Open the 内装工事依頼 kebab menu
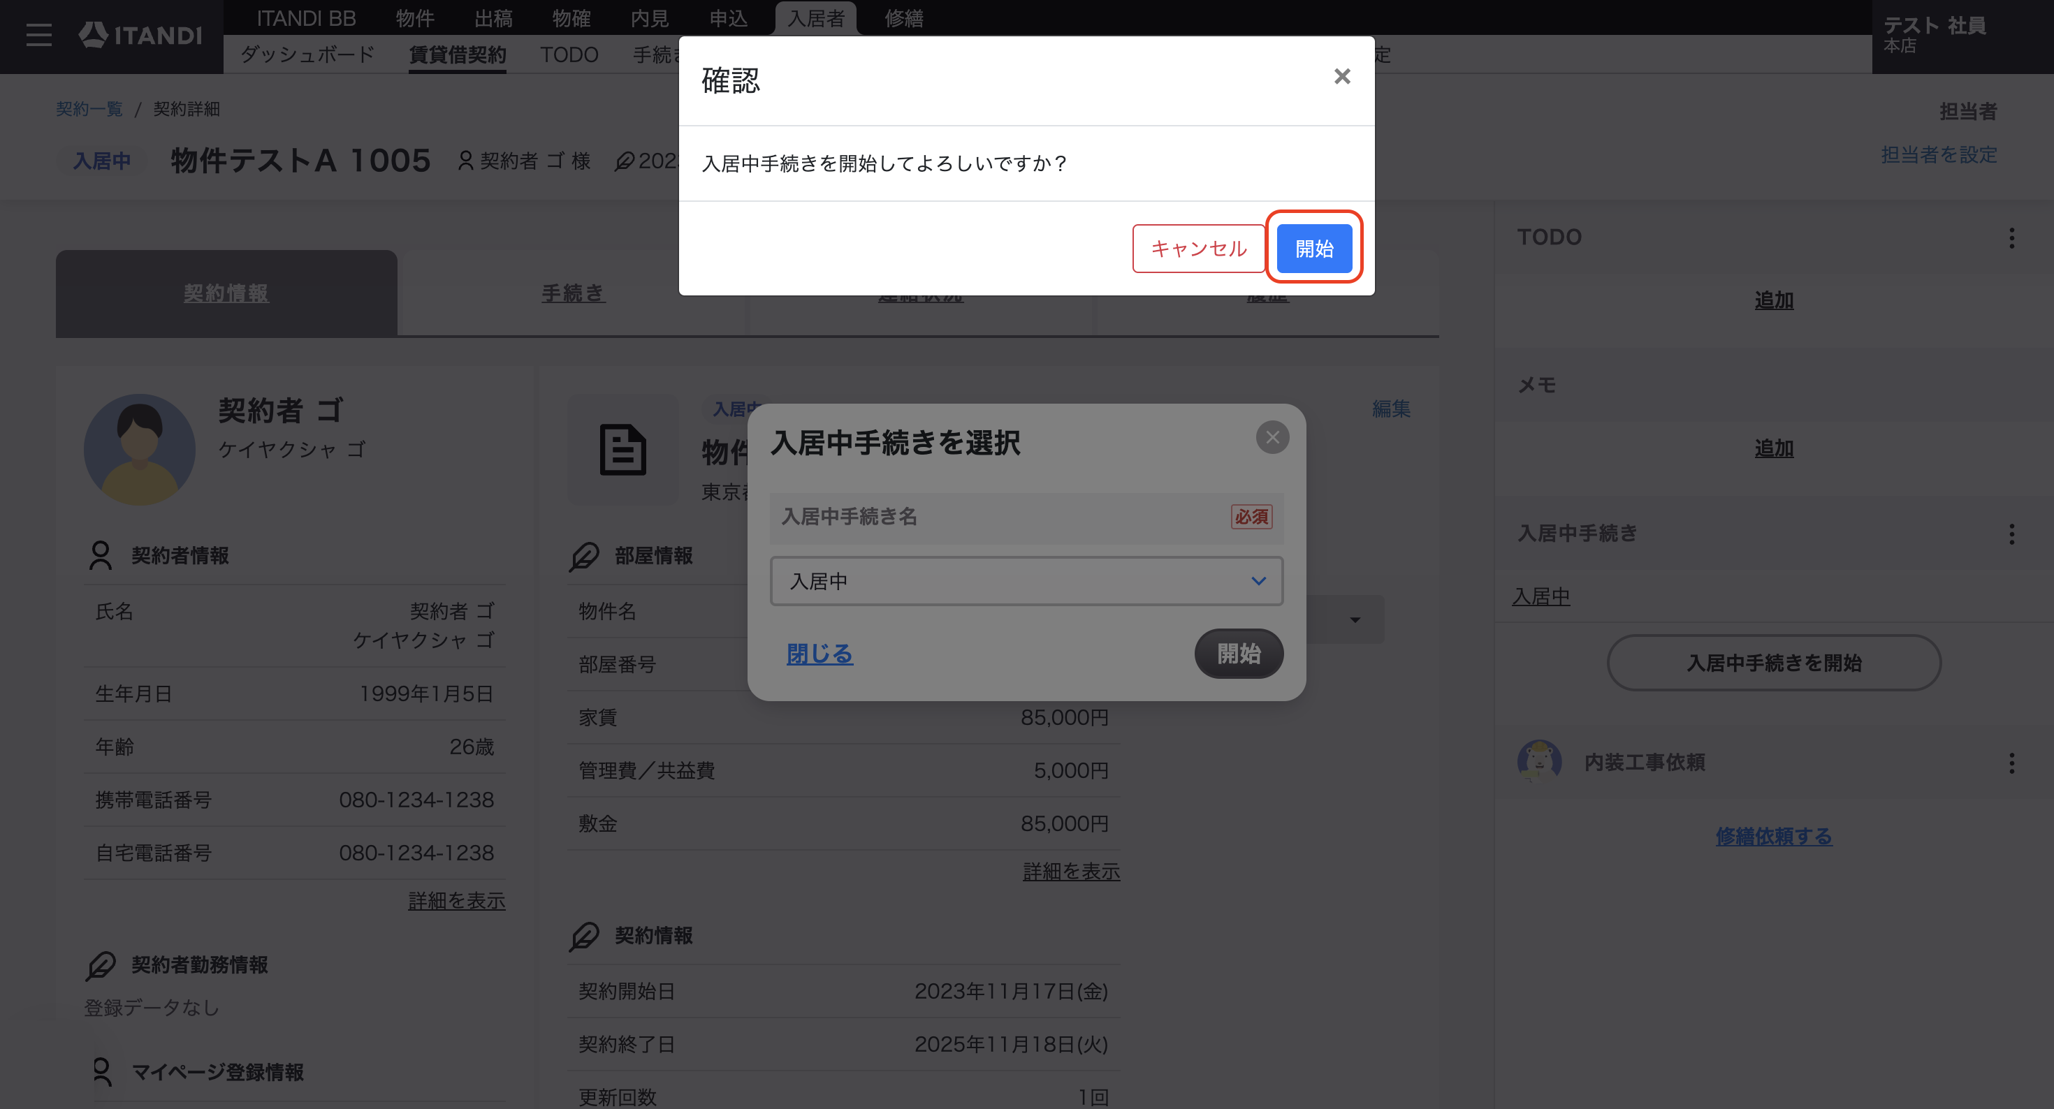This screenshot has width=2054, height=1109. [2011, 763]
